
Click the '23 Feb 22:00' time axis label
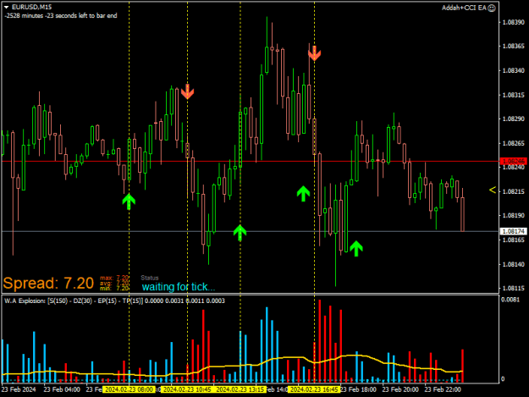(443, 389)
